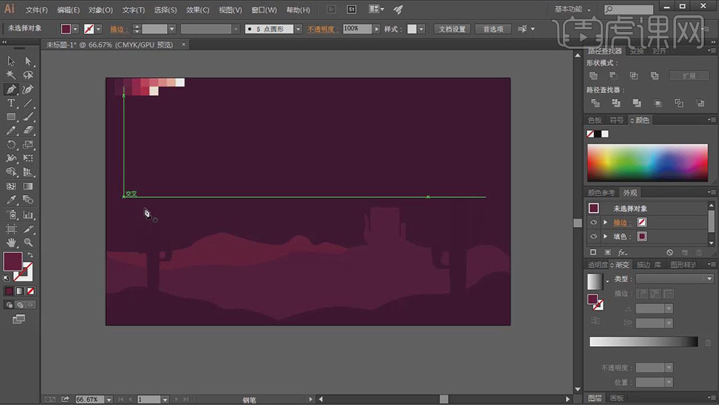Set fill to None in Color panel
Screen dimensions: 719x405
(x=590, y=134)
